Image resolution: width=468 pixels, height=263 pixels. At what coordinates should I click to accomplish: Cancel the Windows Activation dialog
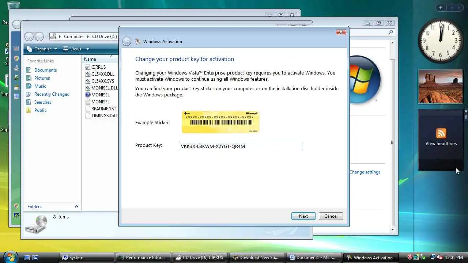click(331, 216)
